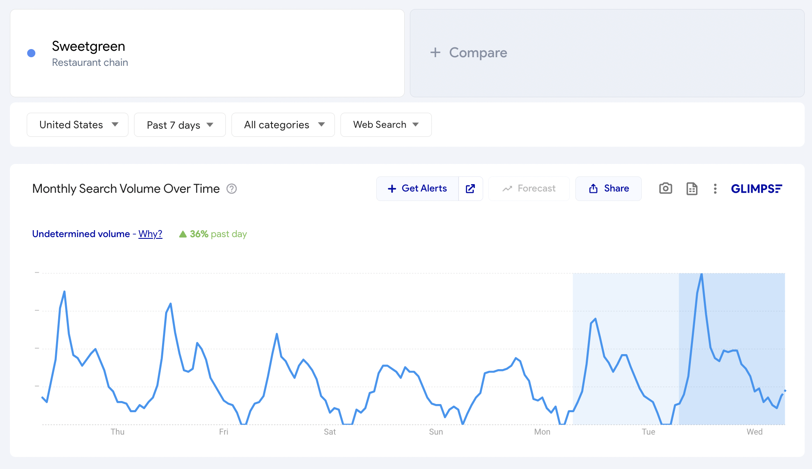This screenshot has width=812, height=469.
Task: Click the Sat axis label
Action: coord(330,432)
